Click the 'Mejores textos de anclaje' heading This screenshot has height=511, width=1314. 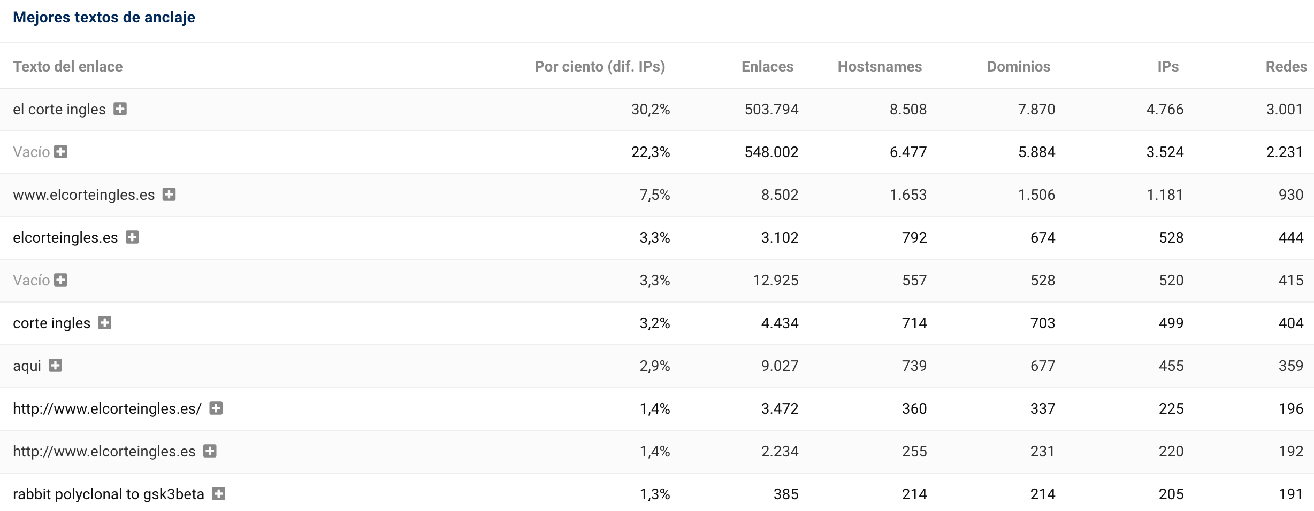104,17
